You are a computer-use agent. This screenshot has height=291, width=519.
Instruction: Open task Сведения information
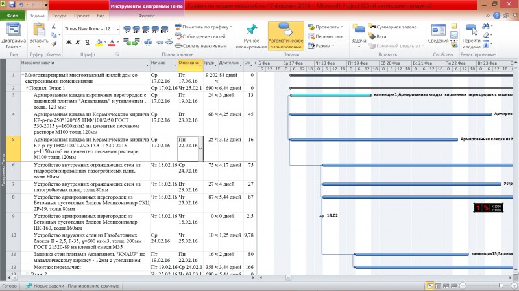click(438, 34)
